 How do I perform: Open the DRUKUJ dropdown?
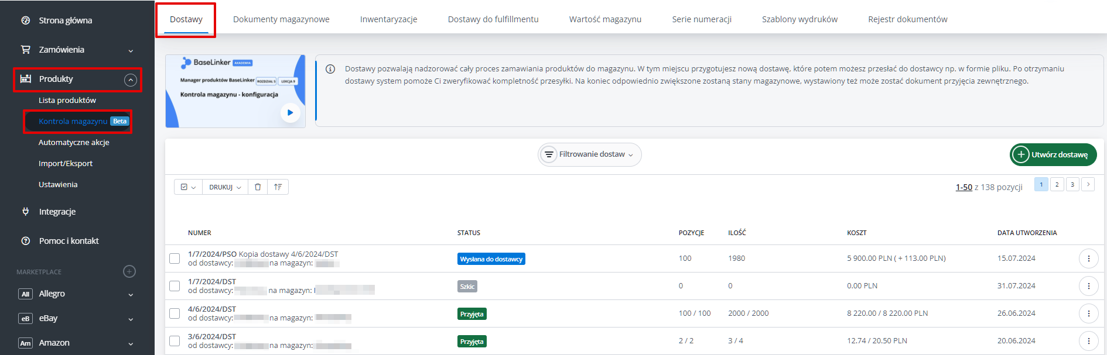tap(225, 187)
